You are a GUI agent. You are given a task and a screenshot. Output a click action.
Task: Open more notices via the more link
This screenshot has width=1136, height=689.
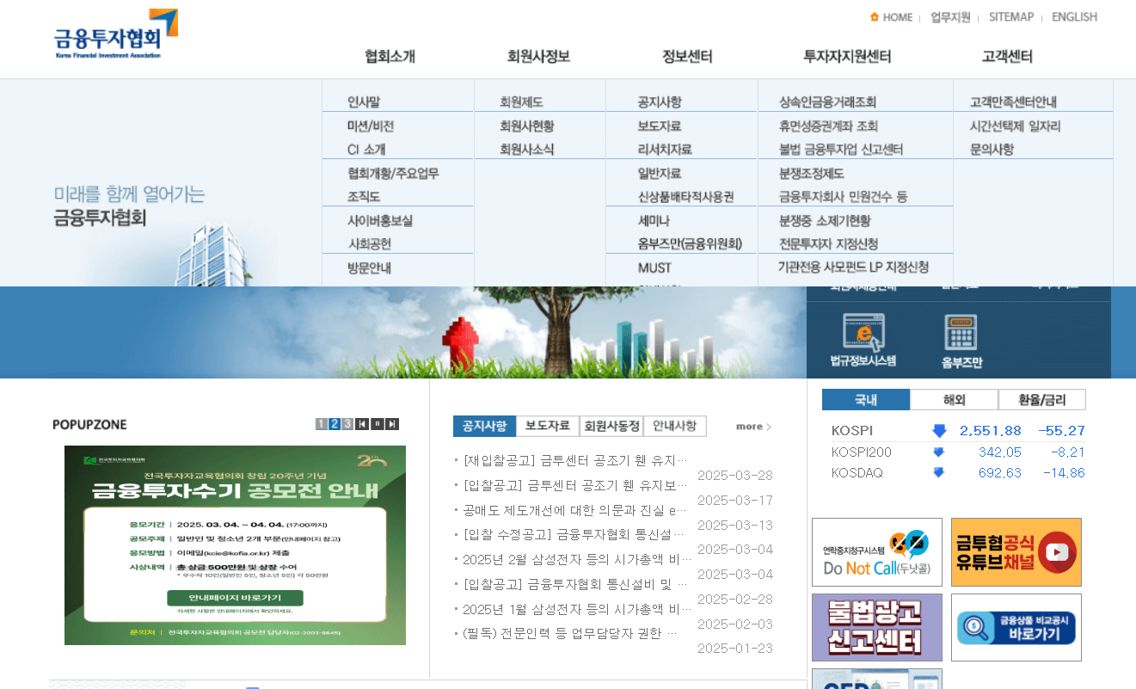752,426
